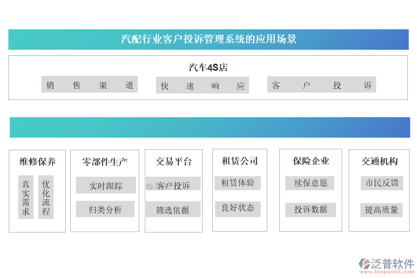
Task: Click the 归类分析 box
Action: 105,209
